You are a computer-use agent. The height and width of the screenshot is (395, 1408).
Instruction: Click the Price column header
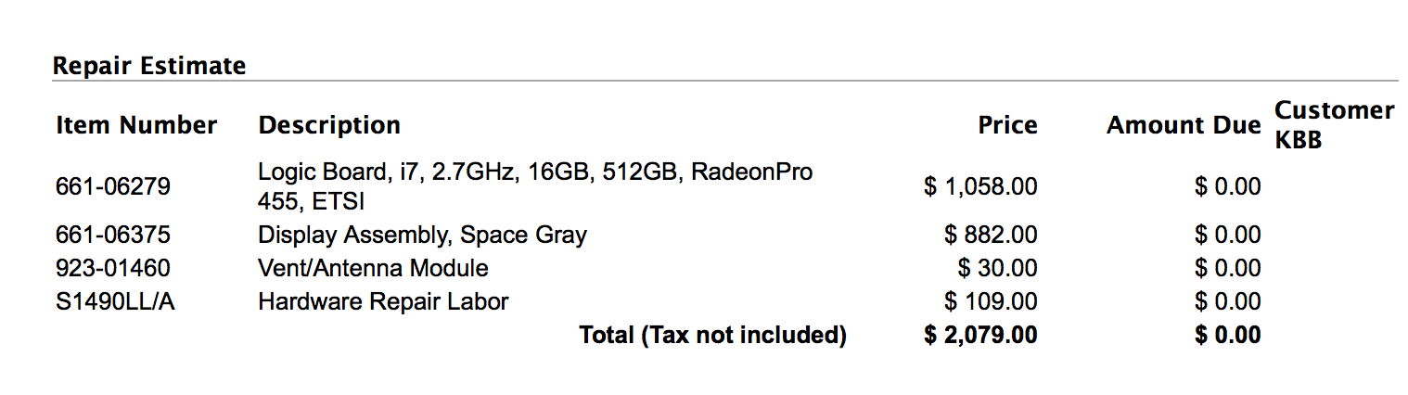[1008, 125]
